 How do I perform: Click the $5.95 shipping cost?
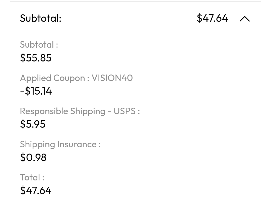(33, 124)
